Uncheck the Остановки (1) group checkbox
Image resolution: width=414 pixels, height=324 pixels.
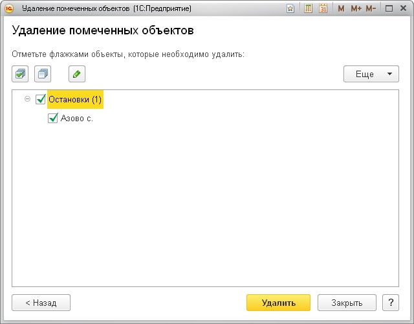coord(41,100)
